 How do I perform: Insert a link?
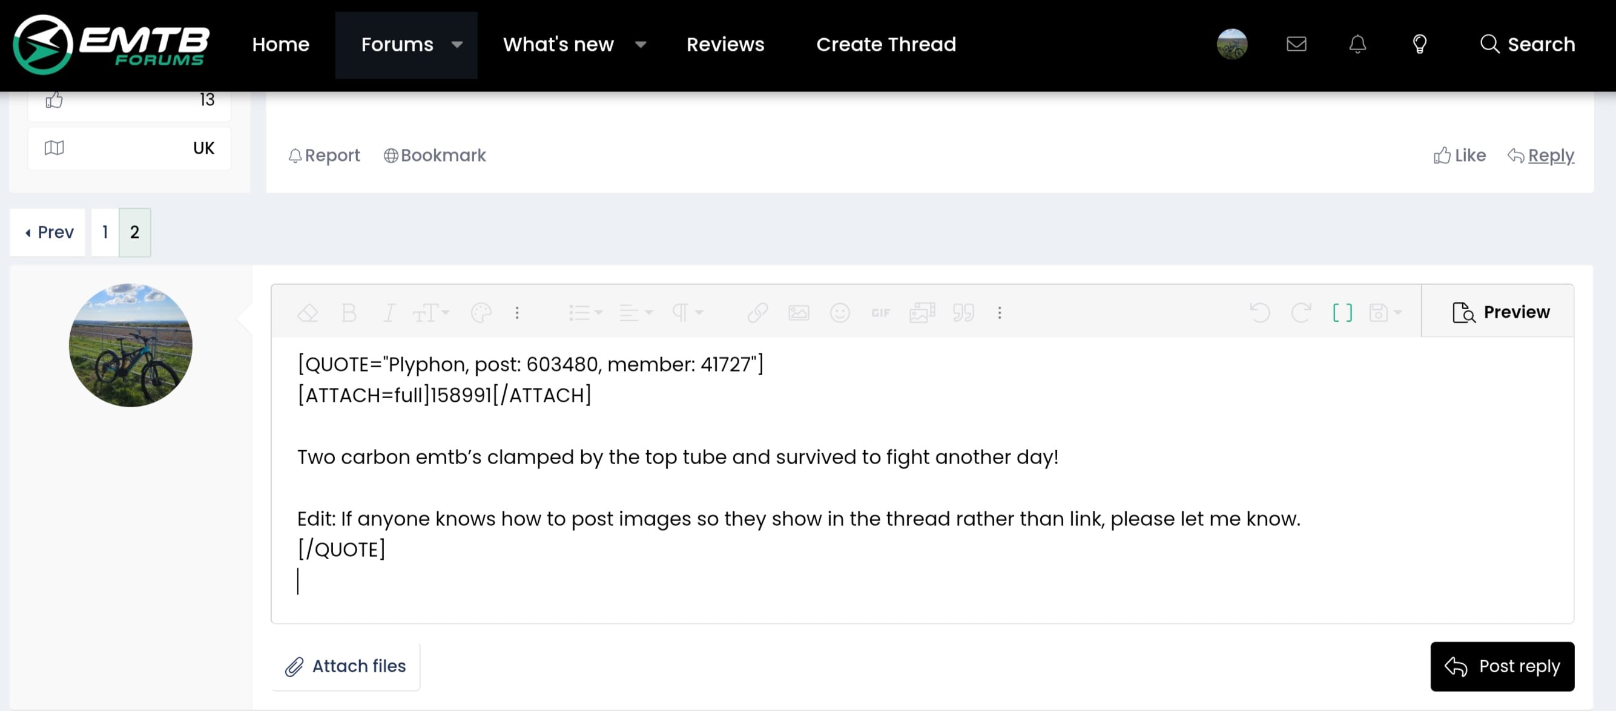(x=757, y=312)
